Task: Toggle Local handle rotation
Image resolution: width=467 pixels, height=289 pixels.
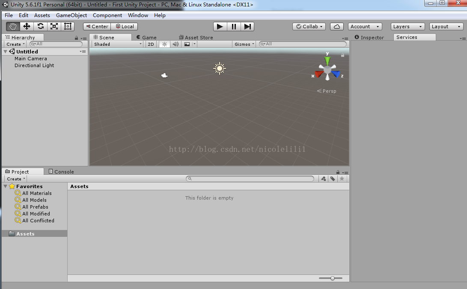Action: pyautogui.click(x=125, y=27)
